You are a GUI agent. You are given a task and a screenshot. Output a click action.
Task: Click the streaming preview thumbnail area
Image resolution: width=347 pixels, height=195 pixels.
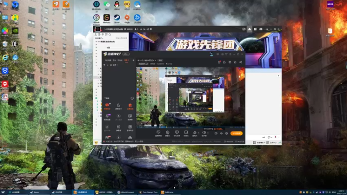pyautogui.click(x=190, y=97)
